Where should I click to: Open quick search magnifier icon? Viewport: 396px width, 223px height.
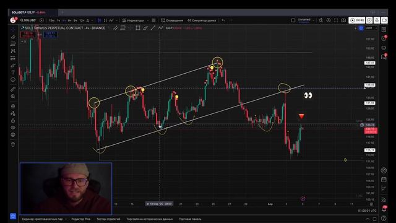click(321, 20)
